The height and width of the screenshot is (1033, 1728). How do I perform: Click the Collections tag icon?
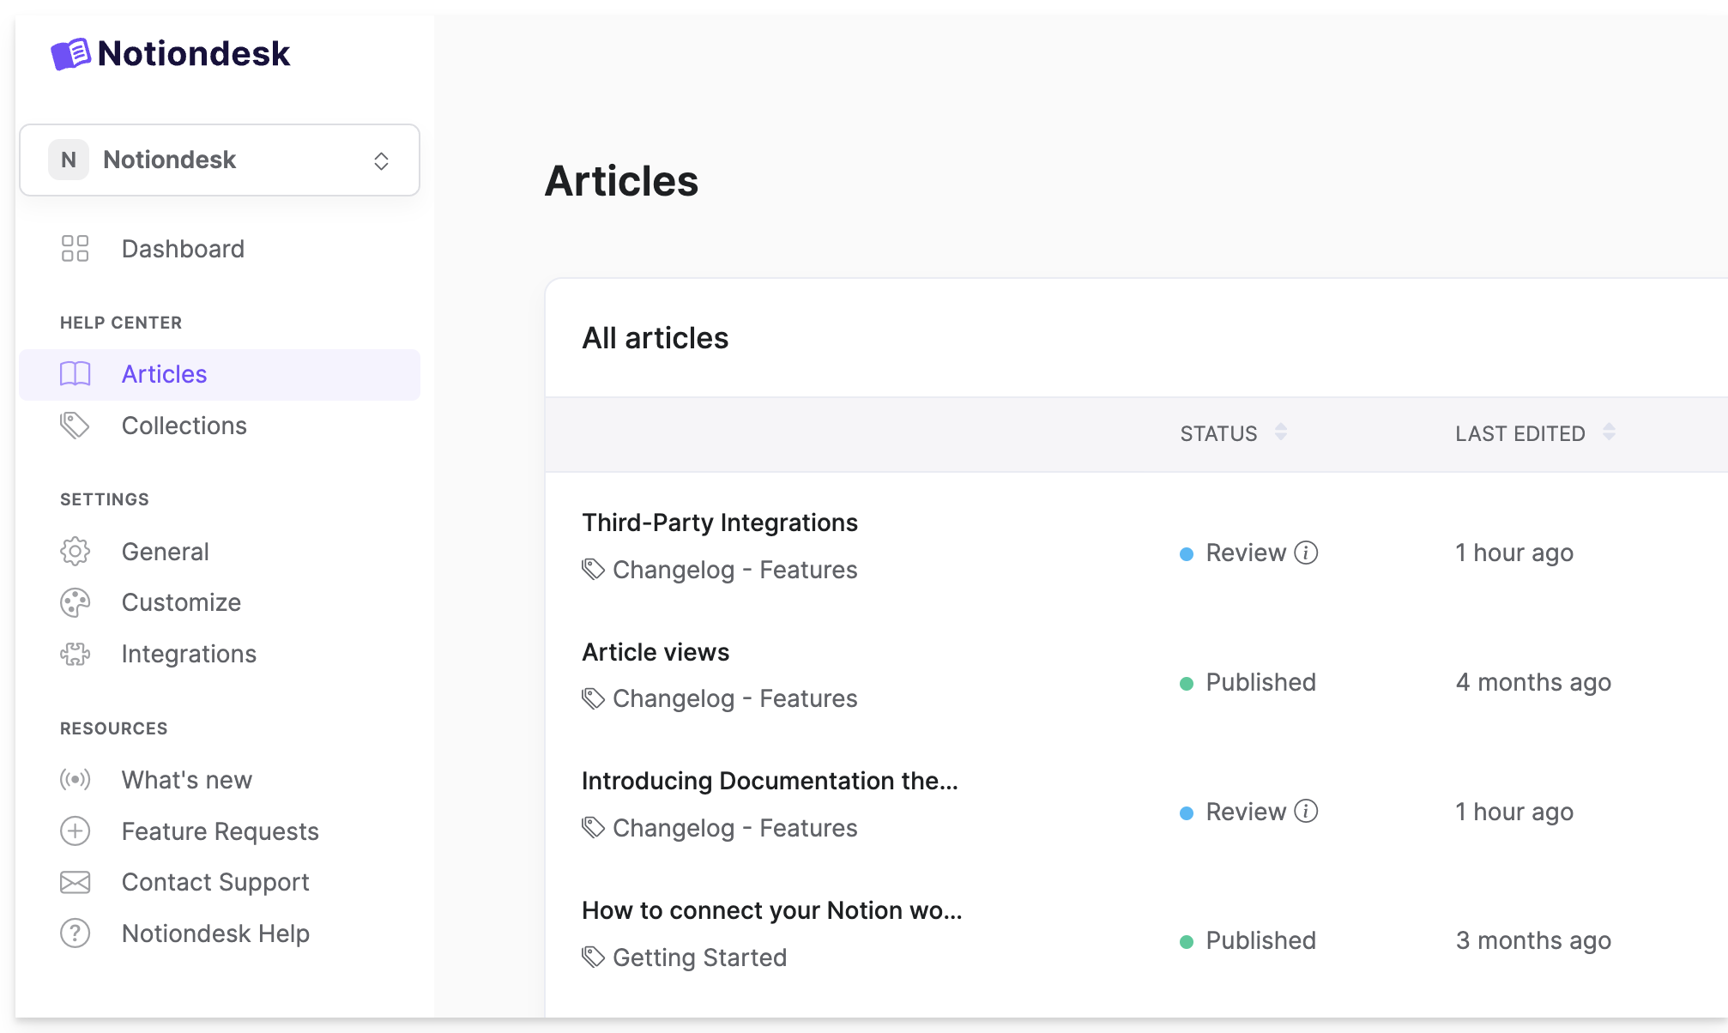[76, 426]
